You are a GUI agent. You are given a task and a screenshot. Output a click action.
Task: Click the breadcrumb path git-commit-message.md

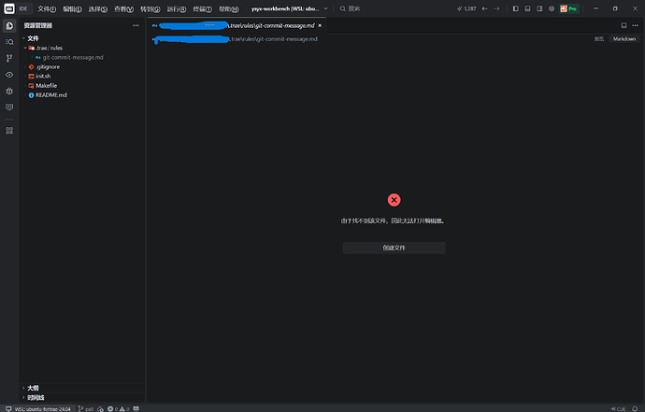287,39
